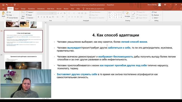The width and height of the screenshot is (182, 102).
Task: Select the right arrow shape in the gallery
Action: 117,15
